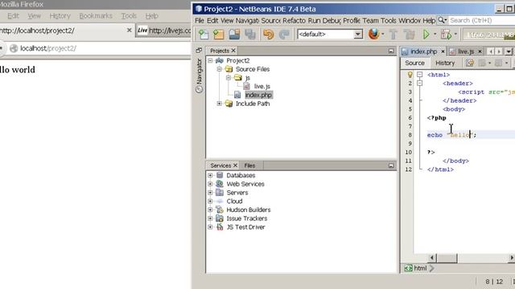Open browser selection dropdown arrow
Viewport: 515px width, 289px height.
tap(383, 34)
